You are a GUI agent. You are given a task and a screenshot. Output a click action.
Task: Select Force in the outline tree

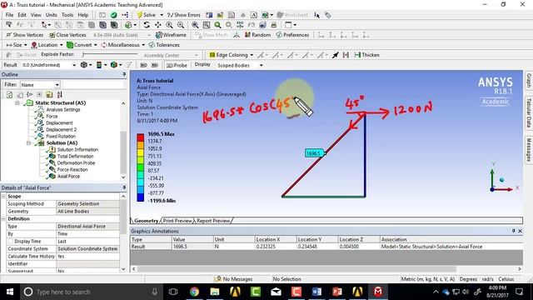coord(52,116)
